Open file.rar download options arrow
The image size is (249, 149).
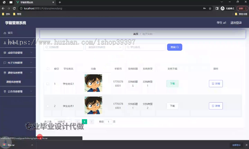(32, 145)
